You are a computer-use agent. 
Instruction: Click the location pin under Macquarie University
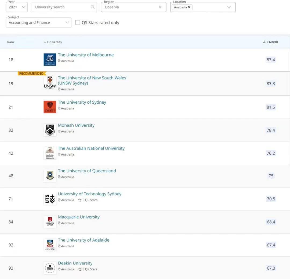[x=59, y=223]
